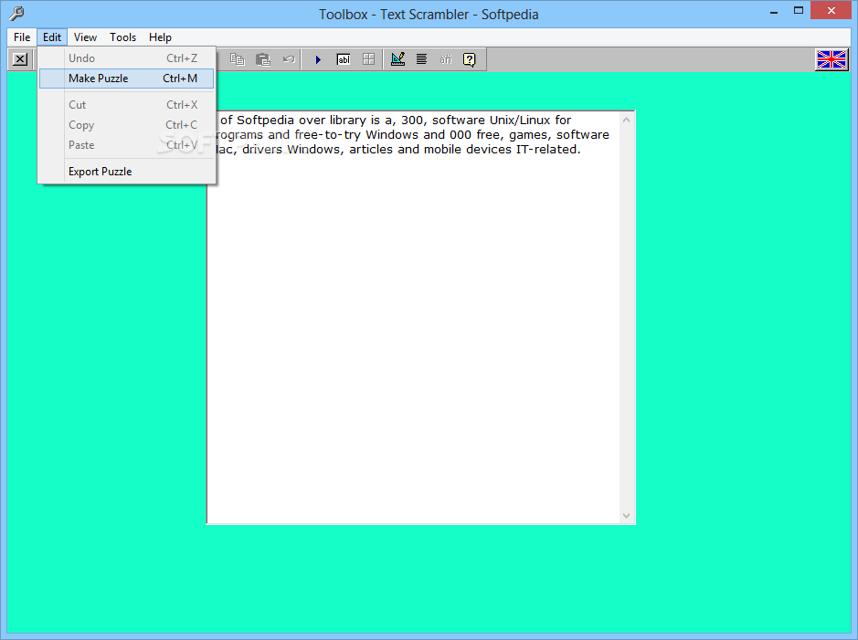858x640 pixels.
Task: Click the word 'IT-related.' in text
Action: tap(547, 149)
